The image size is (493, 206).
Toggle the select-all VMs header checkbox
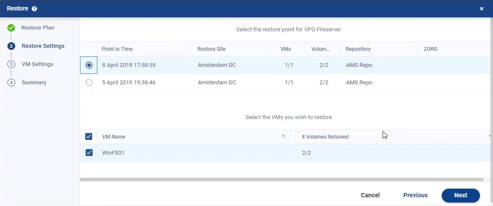pyautogui.click(x=89, y=136)
